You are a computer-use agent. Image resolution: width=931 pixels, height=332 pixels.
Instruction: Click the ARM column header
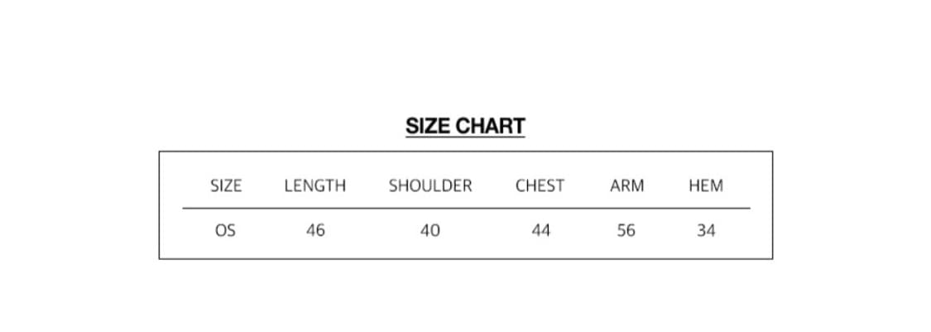pos(626,186)
